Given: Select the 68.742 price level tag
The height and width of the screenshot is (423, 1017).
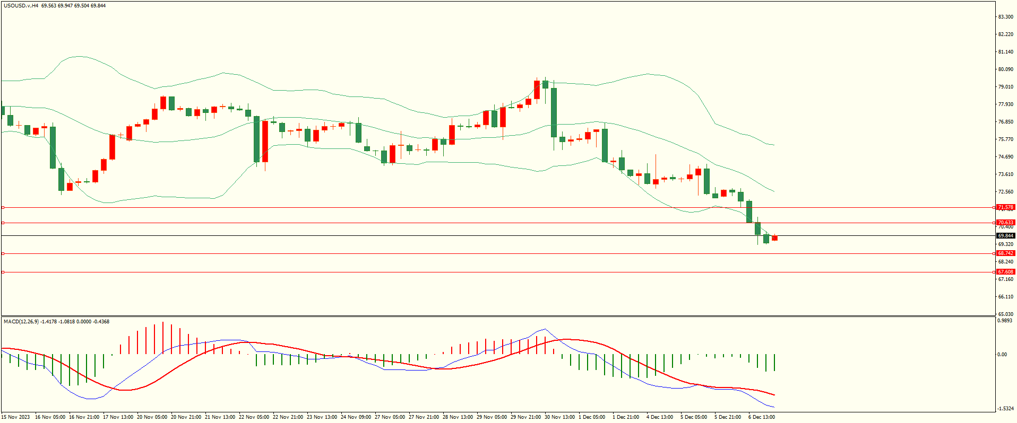Looking at the screenshot, I should click(x=1005, y=253).
